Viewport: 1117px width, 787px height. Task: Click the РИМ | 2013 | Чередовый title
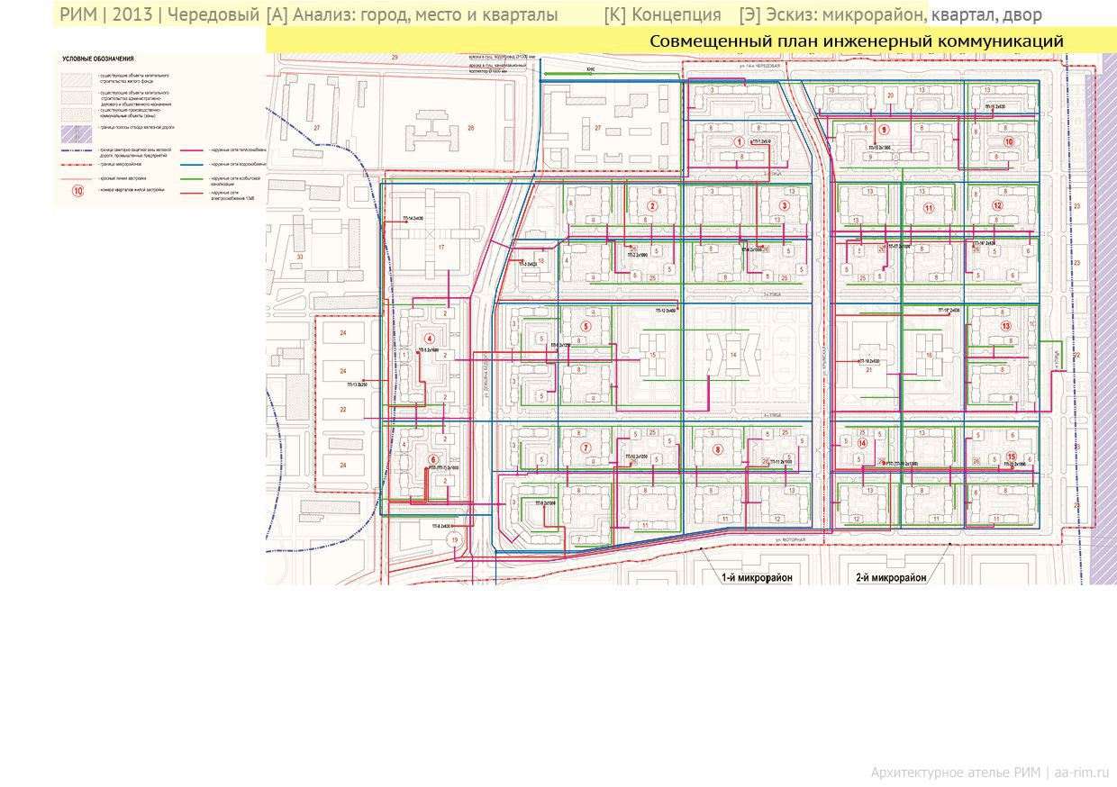[x=159, y=15]
